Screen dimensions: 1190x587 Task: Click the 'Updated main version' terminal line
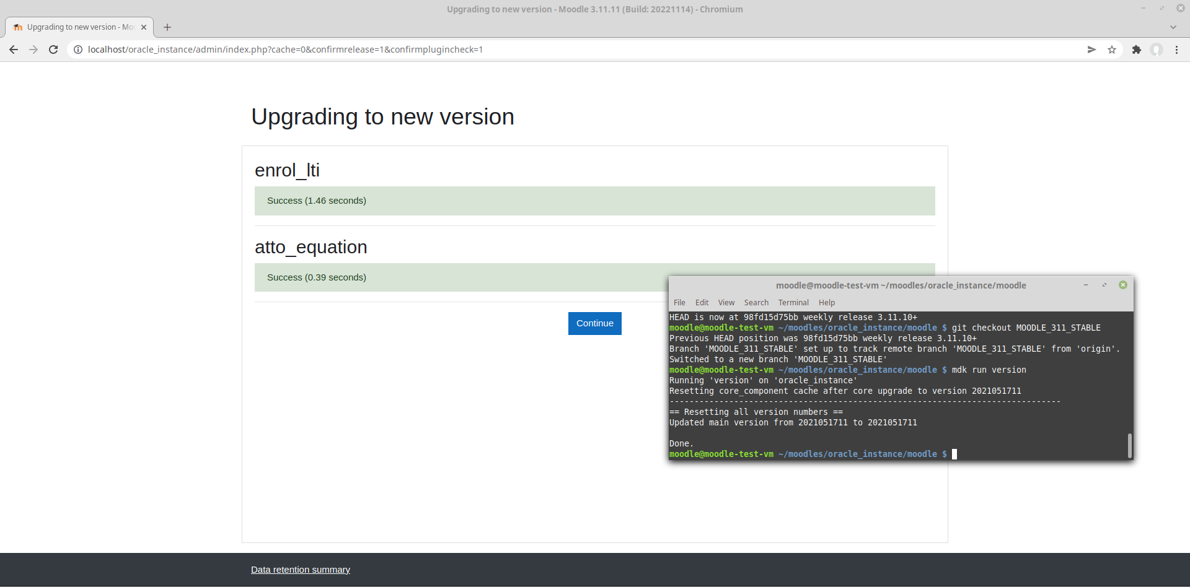(793, 422)
